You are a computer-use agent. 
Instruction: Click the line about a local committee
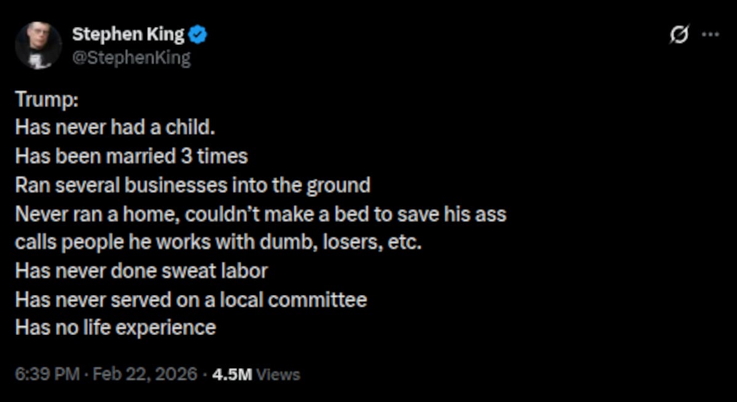pos(190,299)
